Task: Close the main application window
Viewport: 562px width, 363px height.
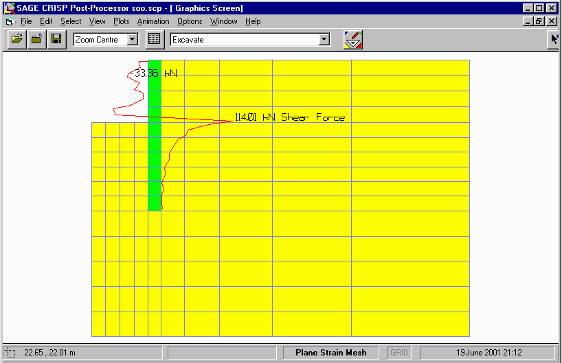Action: pos(552,8)
